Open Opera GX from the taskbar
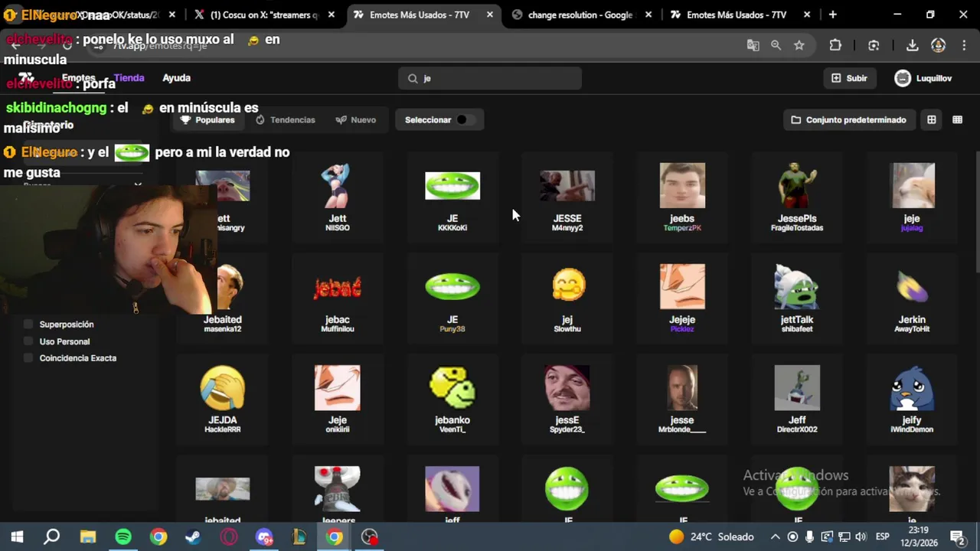The image size is (980, 551). tap(229, 536)
